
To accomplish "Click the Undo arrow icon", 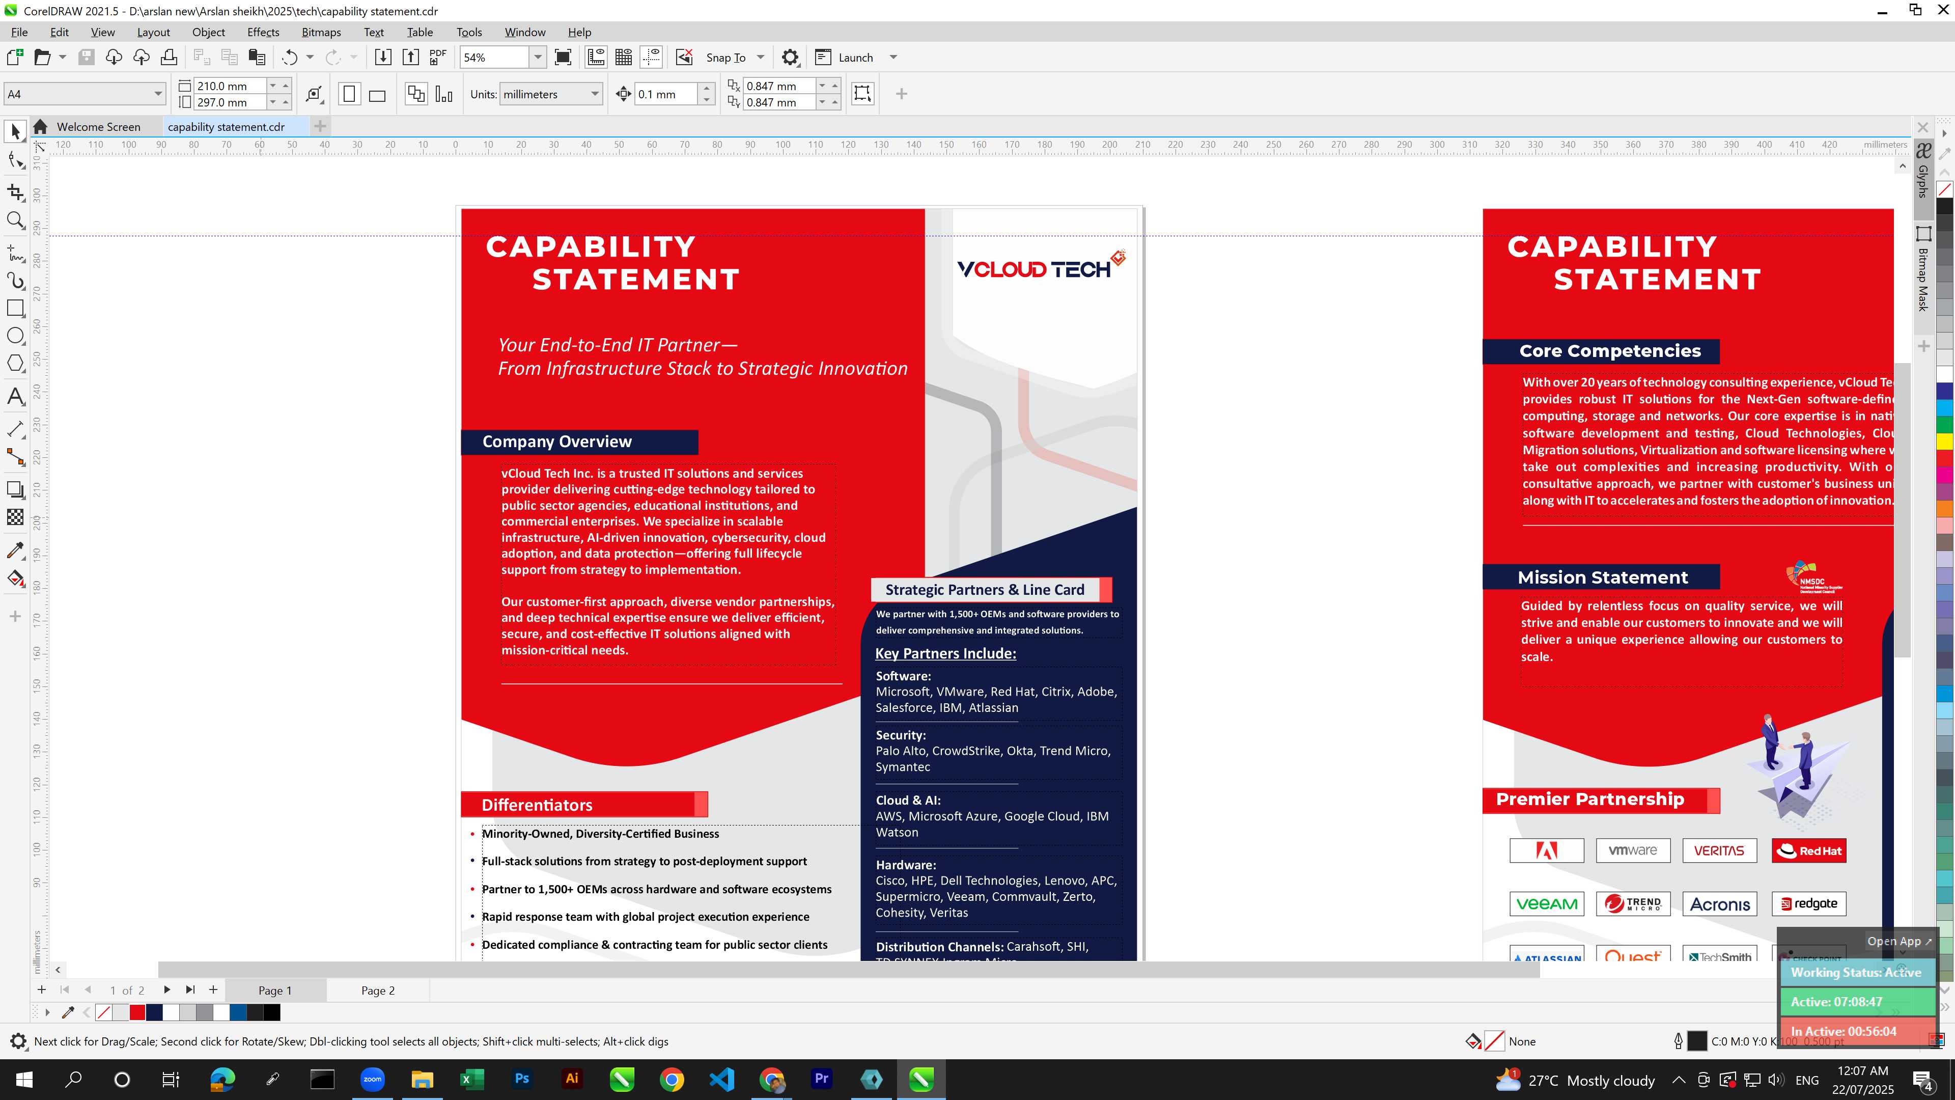I will pyautogui.click(x=289, y=57).
